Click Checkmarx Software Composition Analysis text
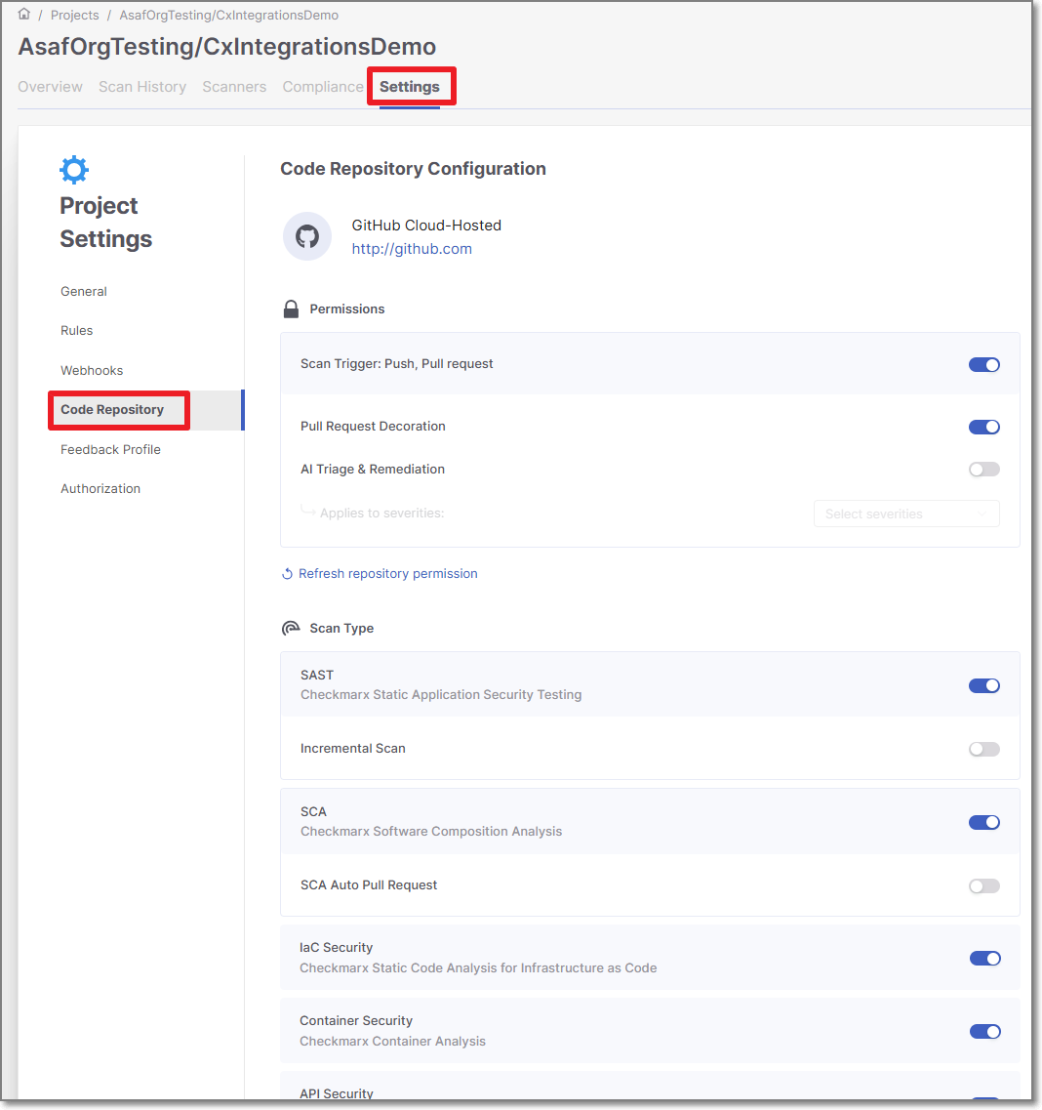Screen dimensions: 1042x1110 [431, 832]
